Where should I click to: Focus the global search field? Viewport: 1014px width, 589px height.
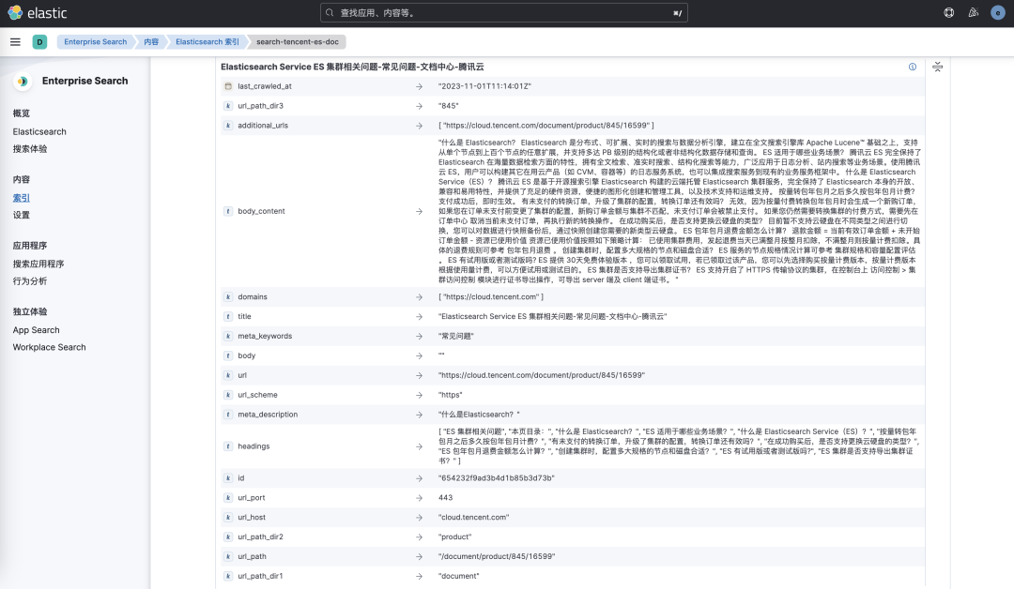(x=504, y=12)
